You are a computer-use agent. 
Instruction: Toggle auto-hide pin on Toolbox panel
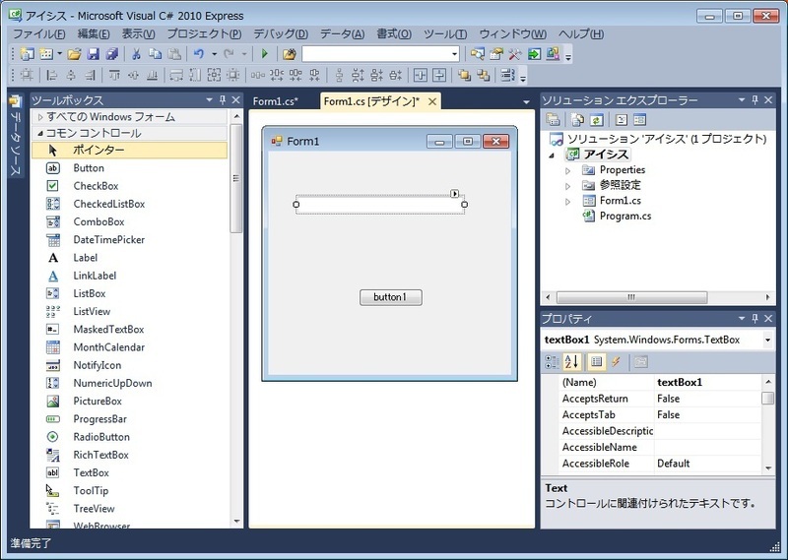click(223, 100)
